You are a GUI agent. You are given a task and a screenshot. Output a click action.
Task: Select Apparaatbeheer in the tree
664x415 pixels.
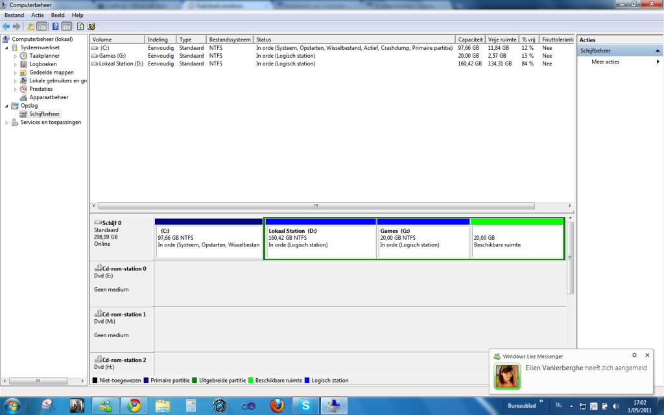click(48, 97)
